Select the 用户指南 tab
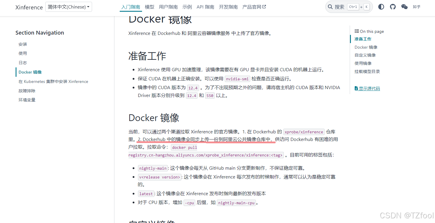 tap(168, 7)
